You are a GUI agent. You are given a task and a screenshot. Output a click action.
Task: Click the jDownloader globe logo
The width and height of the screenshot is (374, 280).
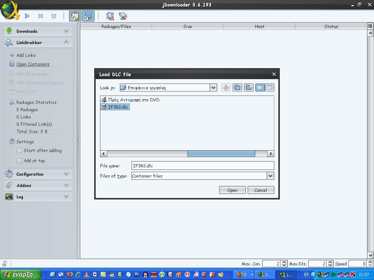click(x=9, y=10)
